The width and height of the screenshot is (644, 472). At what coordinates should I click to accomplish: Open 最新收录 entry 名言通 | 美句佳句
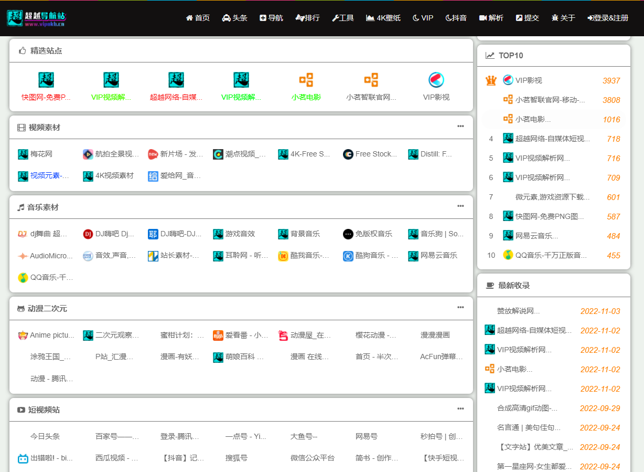[x=529, y=428]
